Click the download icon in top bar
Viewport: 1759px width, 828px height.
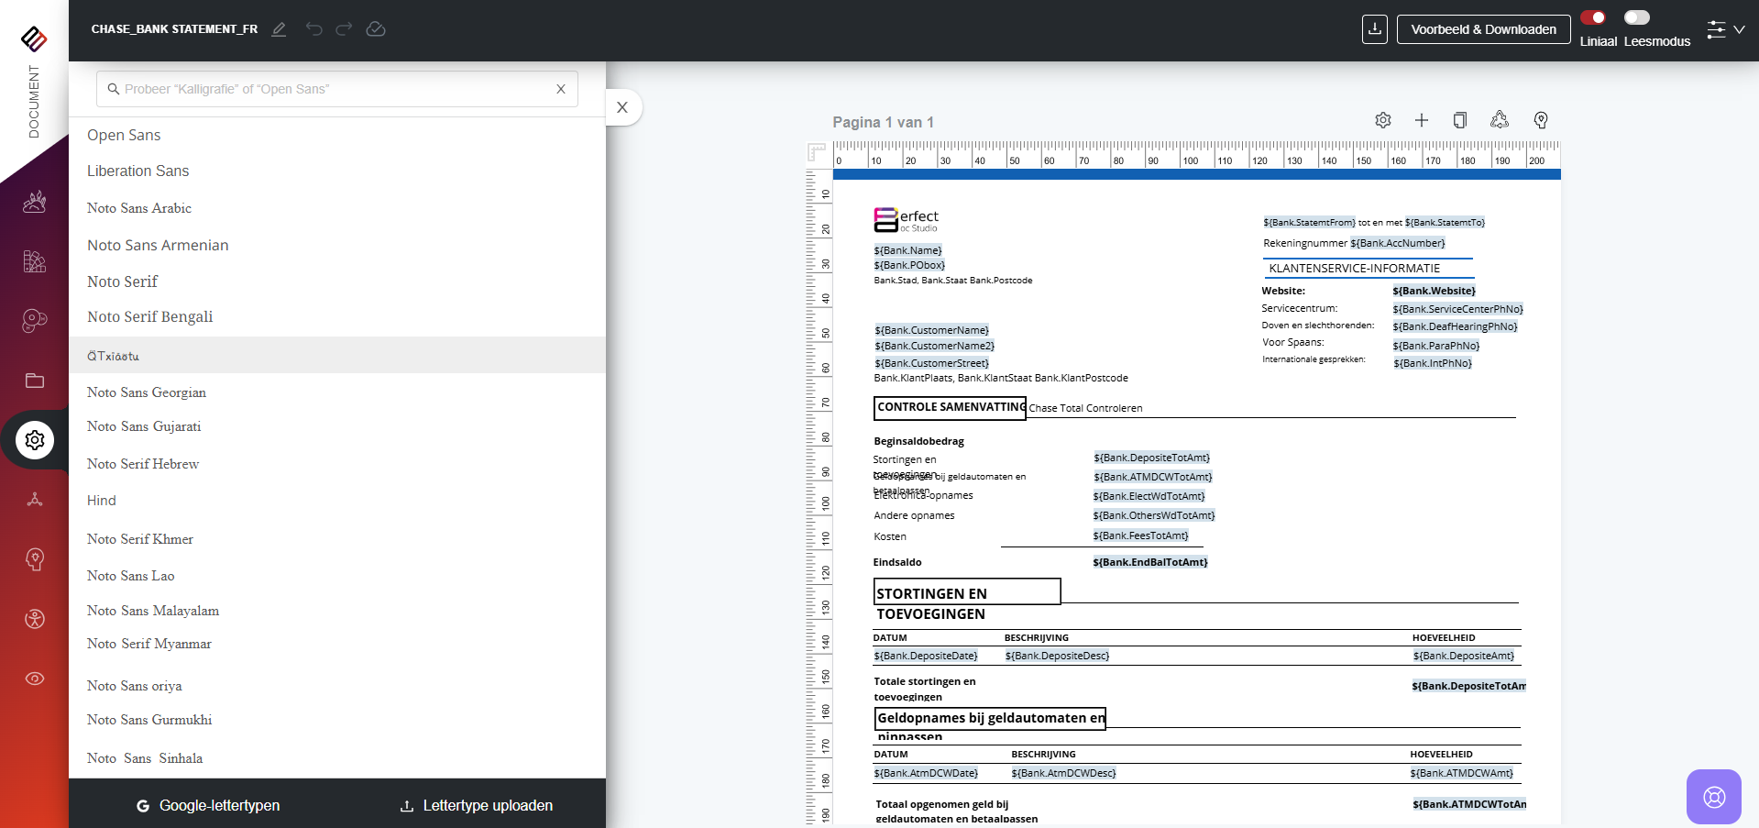[1374, 29]
